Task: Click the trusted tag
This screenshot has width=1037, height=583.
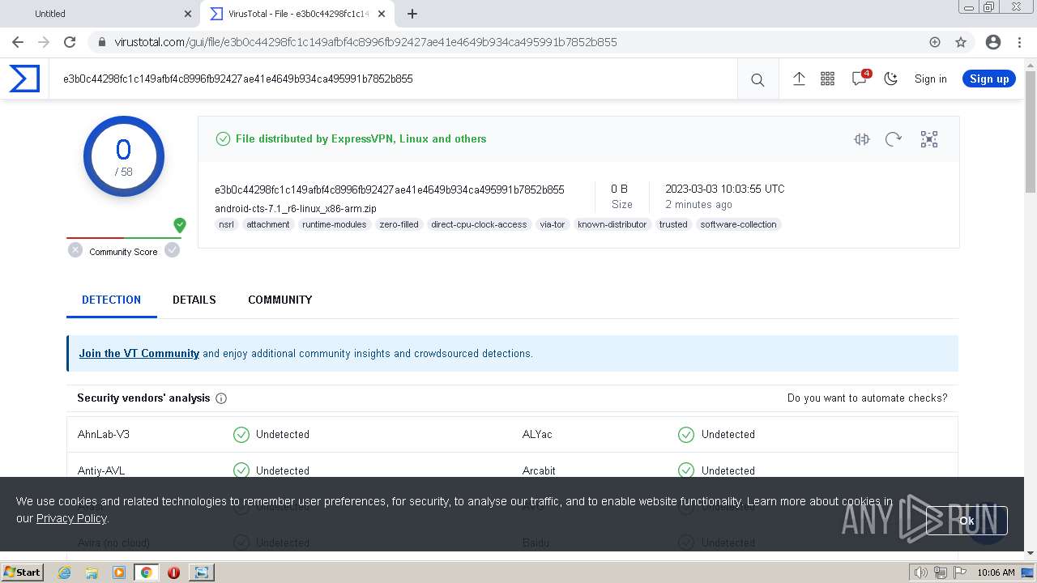Action: (673, 224)
